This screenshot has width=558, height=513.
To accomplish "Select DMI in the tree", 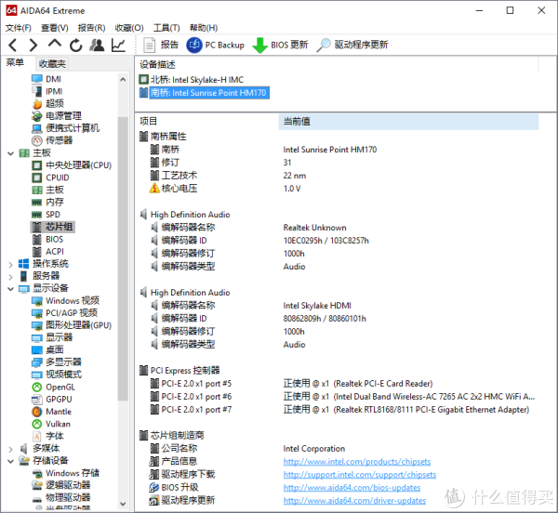I will tap(46, 79).
